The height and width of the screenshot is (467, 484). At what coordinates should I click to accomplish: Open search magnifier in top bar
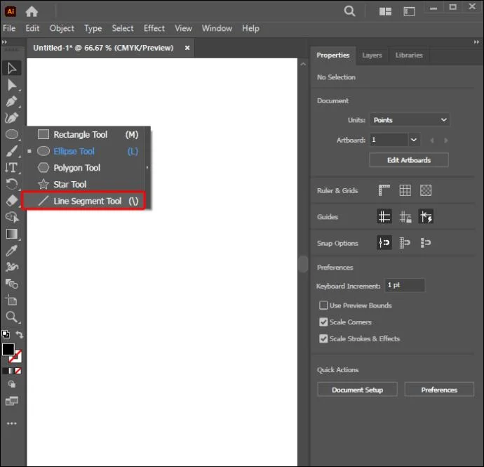(349, 11)
